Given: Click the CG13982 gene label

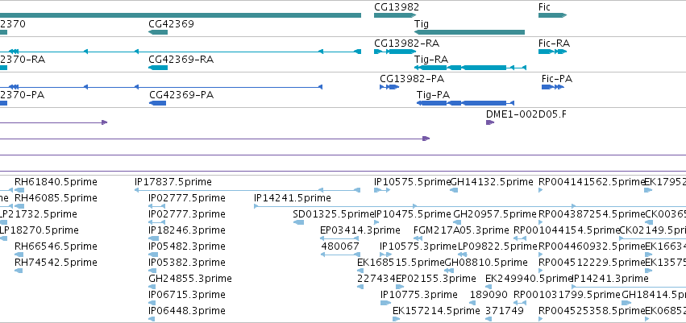Looking at the screenshot, I should (397, 7).
